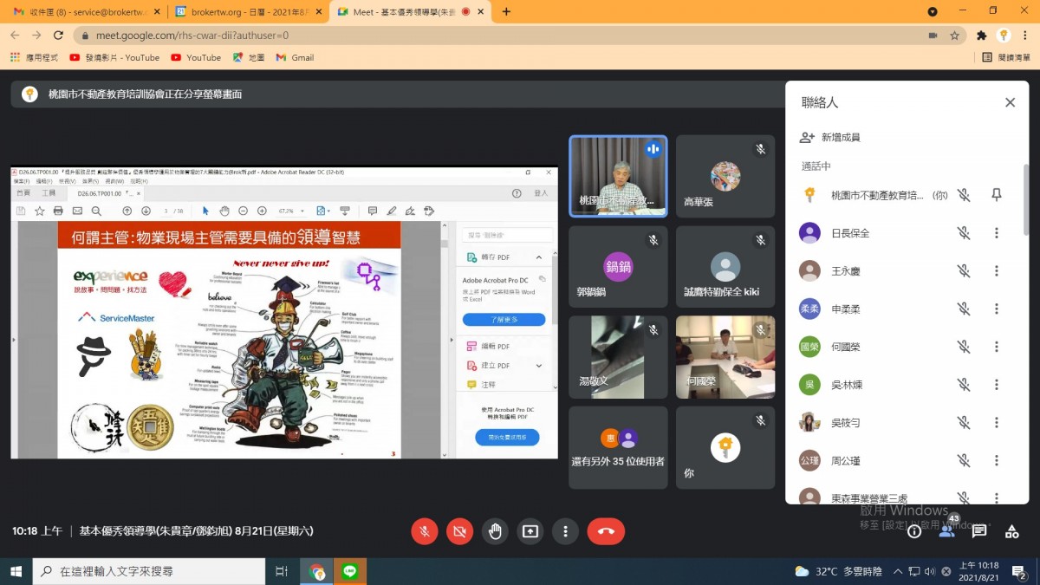Viewport: 1040px width, 585px height.
Task: Bookmark this page with the star icon
Action: 954,36
